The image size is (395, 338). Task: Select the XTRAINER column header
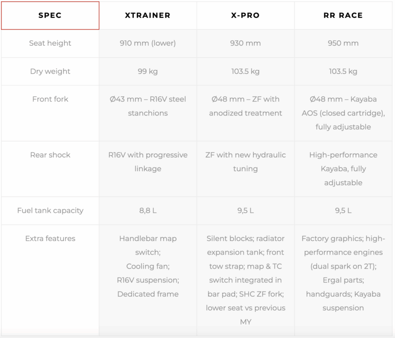point(148,15)
